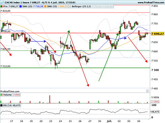
Task: Select the juil. month label on axis
Action: [109, 121]
